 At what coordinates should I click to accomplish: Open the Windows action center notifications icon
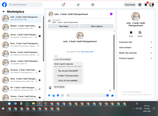[x=154, y=108]
